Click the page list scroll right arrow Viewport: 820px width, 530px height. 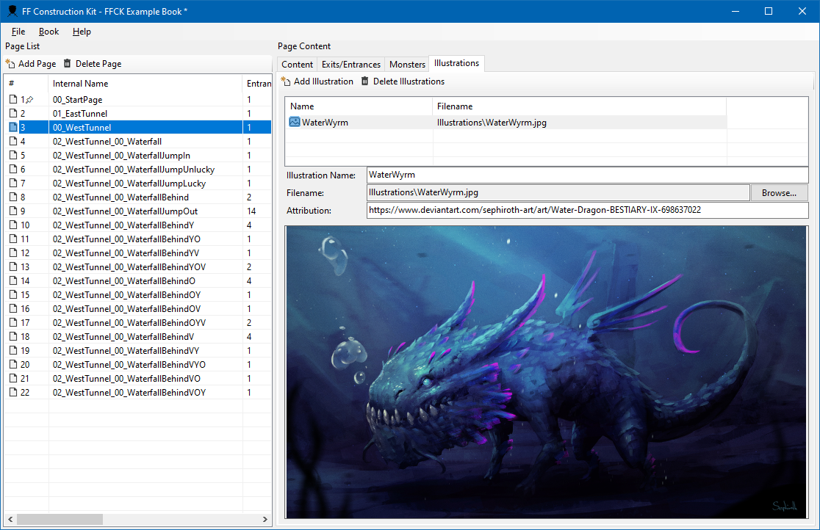click(265, 519)
